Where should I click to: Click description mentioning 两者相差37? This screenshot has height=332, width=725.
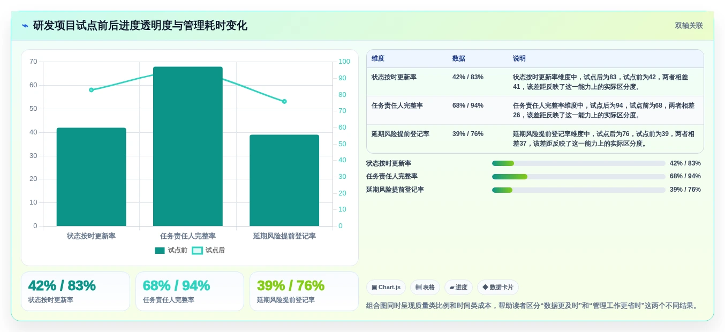click(604, 139)
